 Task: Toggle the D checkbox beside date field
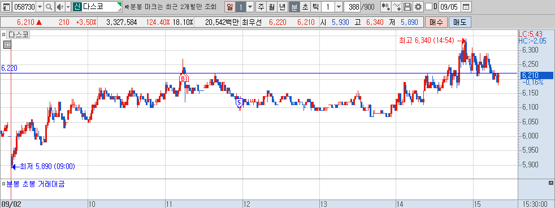(428, 7)
